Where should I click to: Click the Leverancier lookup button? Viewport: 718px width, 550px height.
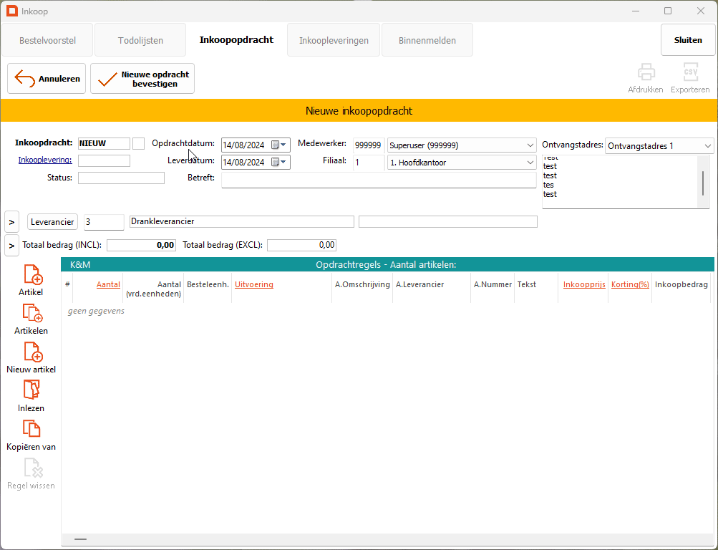pos(52,222)
